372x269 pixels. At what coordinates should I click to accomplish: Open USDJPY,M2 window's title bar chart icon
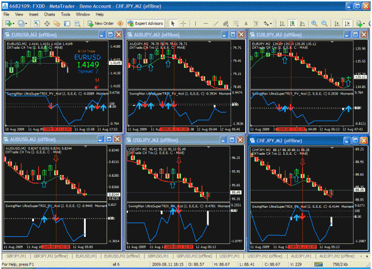129,140
